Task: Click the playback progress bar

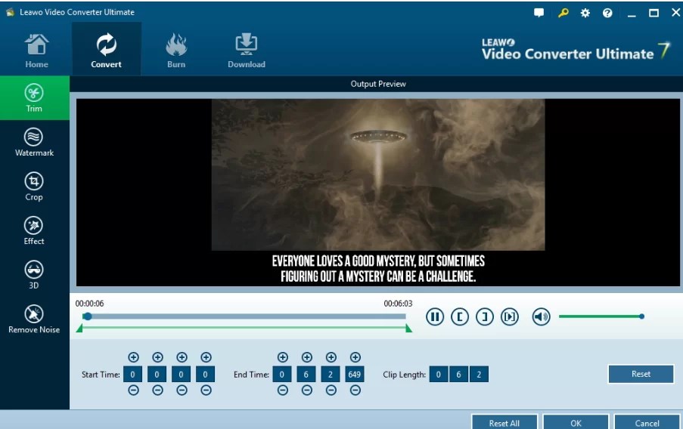Action: click(x=244, y=316)
